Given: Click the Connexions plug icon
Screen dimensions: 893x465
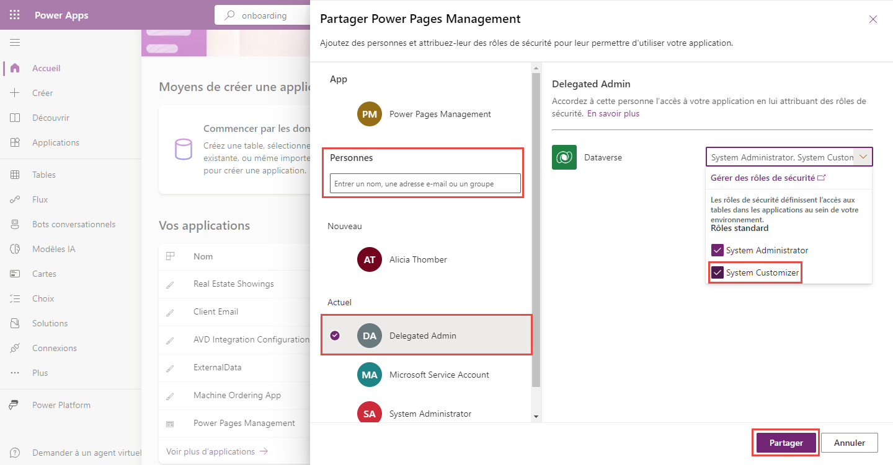Looking at the screenshot, I should coord(15,348).
